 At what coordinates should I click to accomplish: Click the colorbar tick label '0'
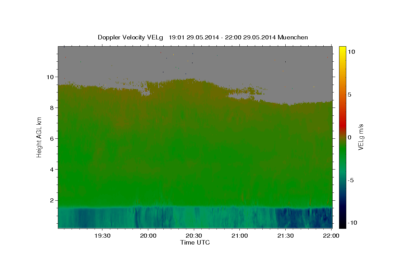click(349, 137)
